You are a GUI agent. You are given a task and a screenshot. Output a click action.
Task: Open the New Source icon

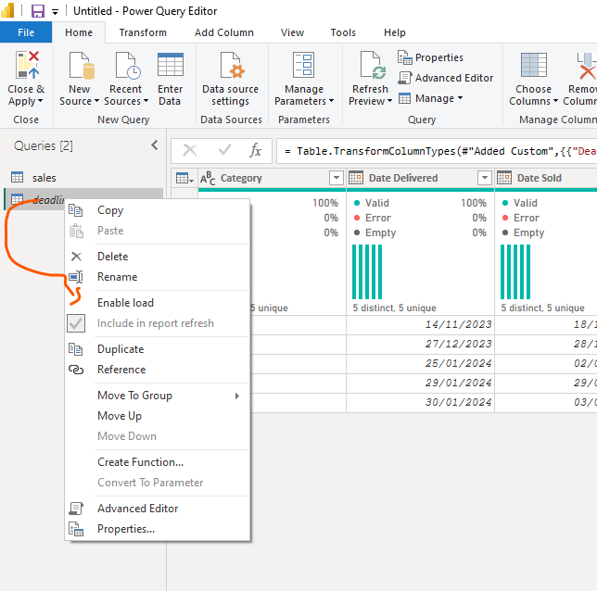click(81, 65)
